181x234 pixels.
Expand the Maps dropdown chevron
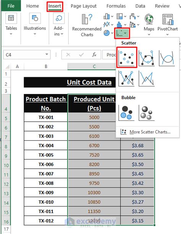[149, 34]
